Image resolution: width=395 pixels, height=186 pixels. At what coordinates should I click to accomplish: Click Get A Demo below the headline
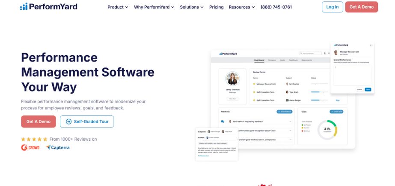coord(38,121)
